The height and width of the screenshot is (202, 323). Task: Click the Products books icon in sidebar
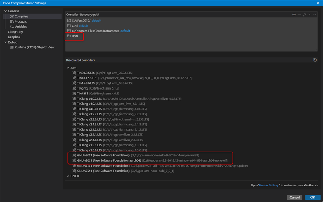click(x=12, y=21)
